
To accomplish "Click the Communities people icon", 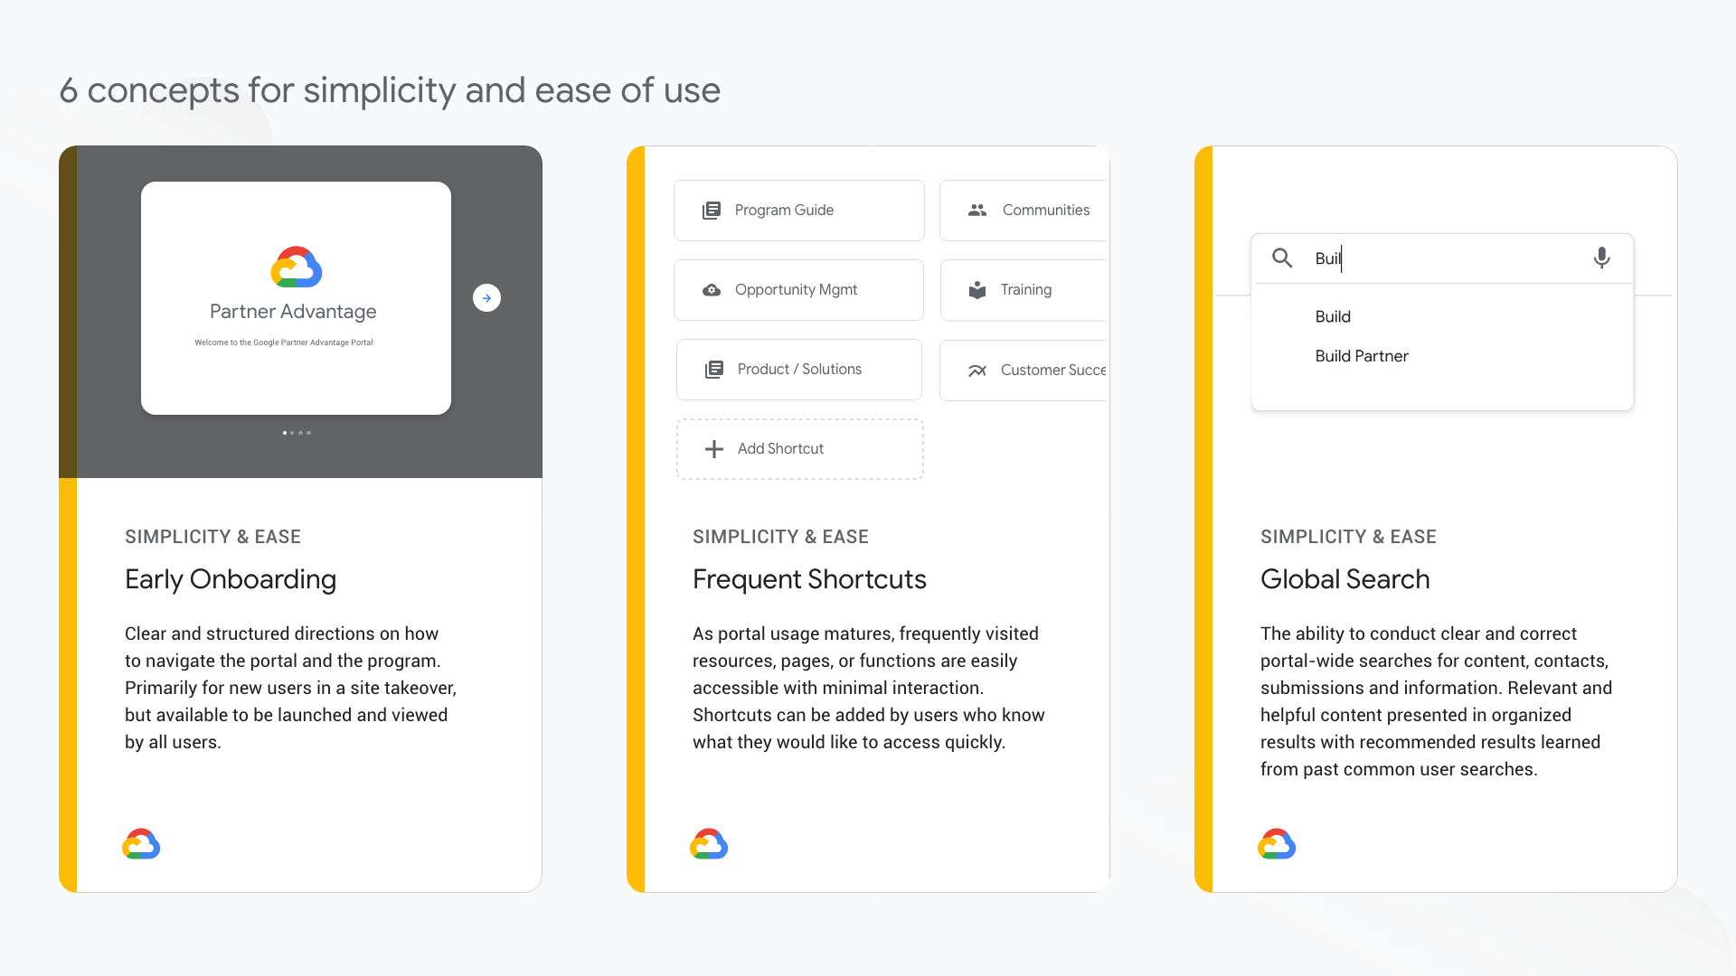I will coord(977,211).
